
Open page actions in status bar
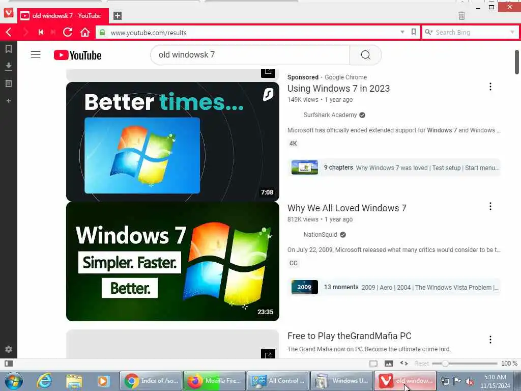coord(403,364)
